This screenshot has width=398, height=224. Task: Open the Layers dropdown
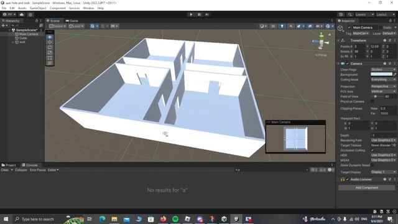point(364,14)
